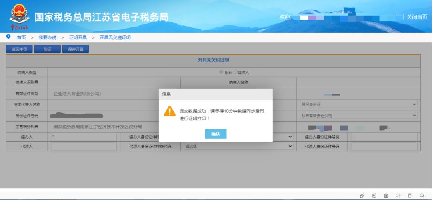Click the speaker sound icon in the status bar
The width and height of the screenshot is (432, 200).
[x=398, y=196]
